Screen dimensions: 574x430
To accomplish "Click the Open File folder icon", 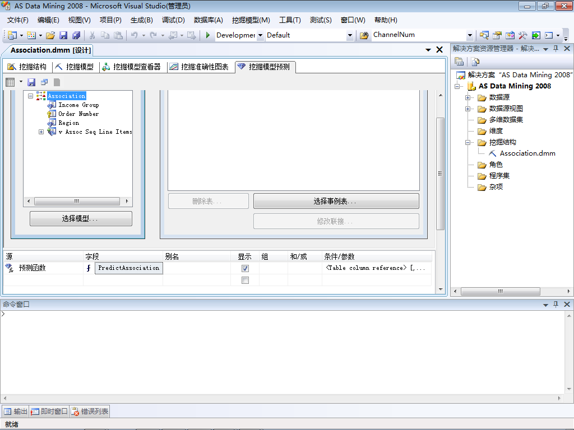I will pyautogui.click(x=50, y=35).
